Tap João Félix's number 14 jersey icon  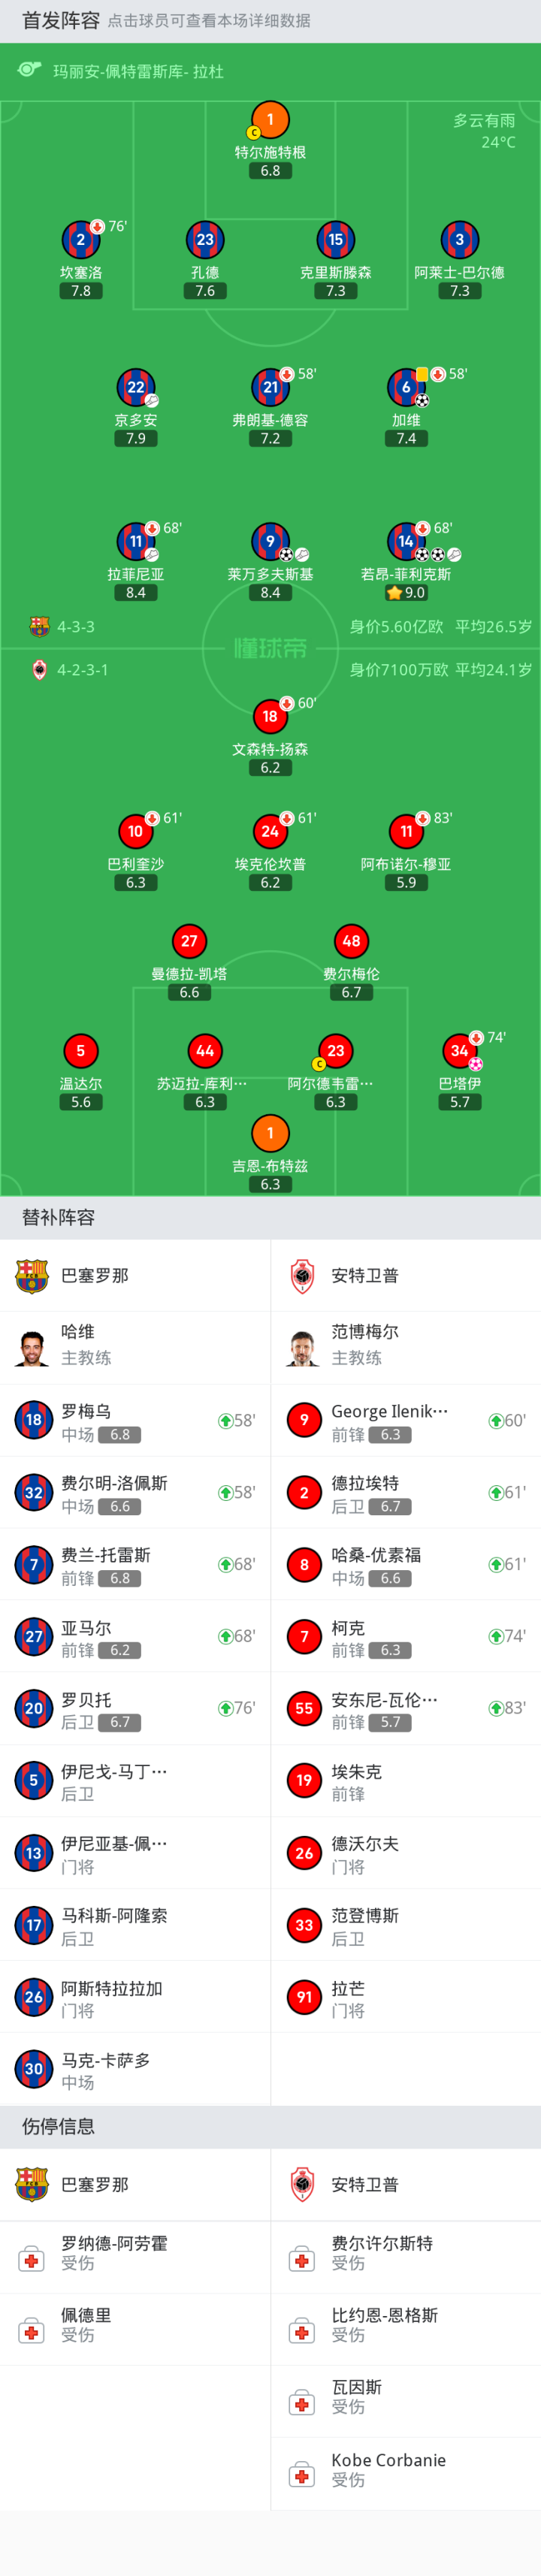click(x=405, y=541)
